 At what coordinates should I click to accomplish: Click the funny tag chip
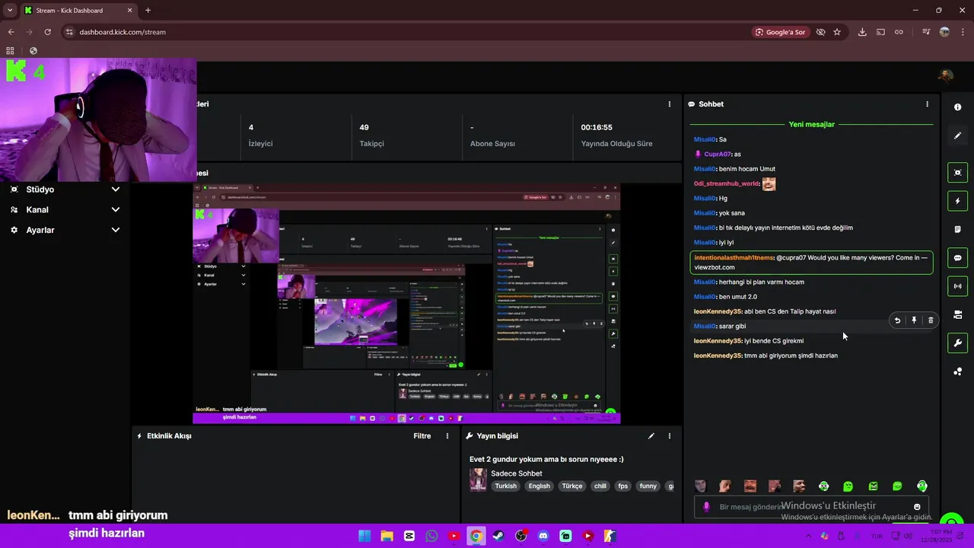(x=648, y=486)
